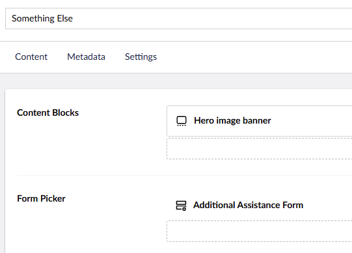Click the divider line between Content Blocks and Form Picker
Screen dimensions: 352x253
pyautogui.click(x=184, y=175)
